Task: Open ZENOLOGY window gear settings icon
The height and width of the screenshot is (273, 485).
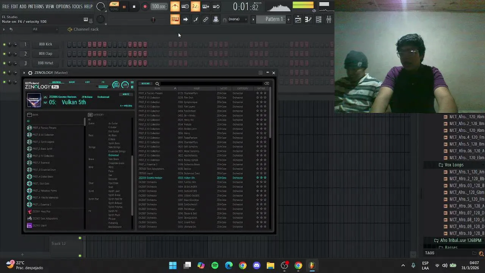Action: tap(30, 73)
